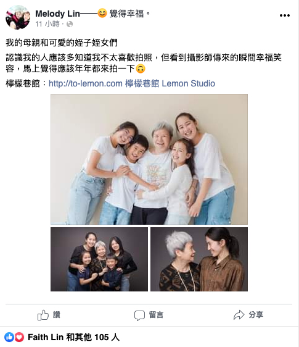
Task: Open the large family photo on beige background
Action: [149, 159]
